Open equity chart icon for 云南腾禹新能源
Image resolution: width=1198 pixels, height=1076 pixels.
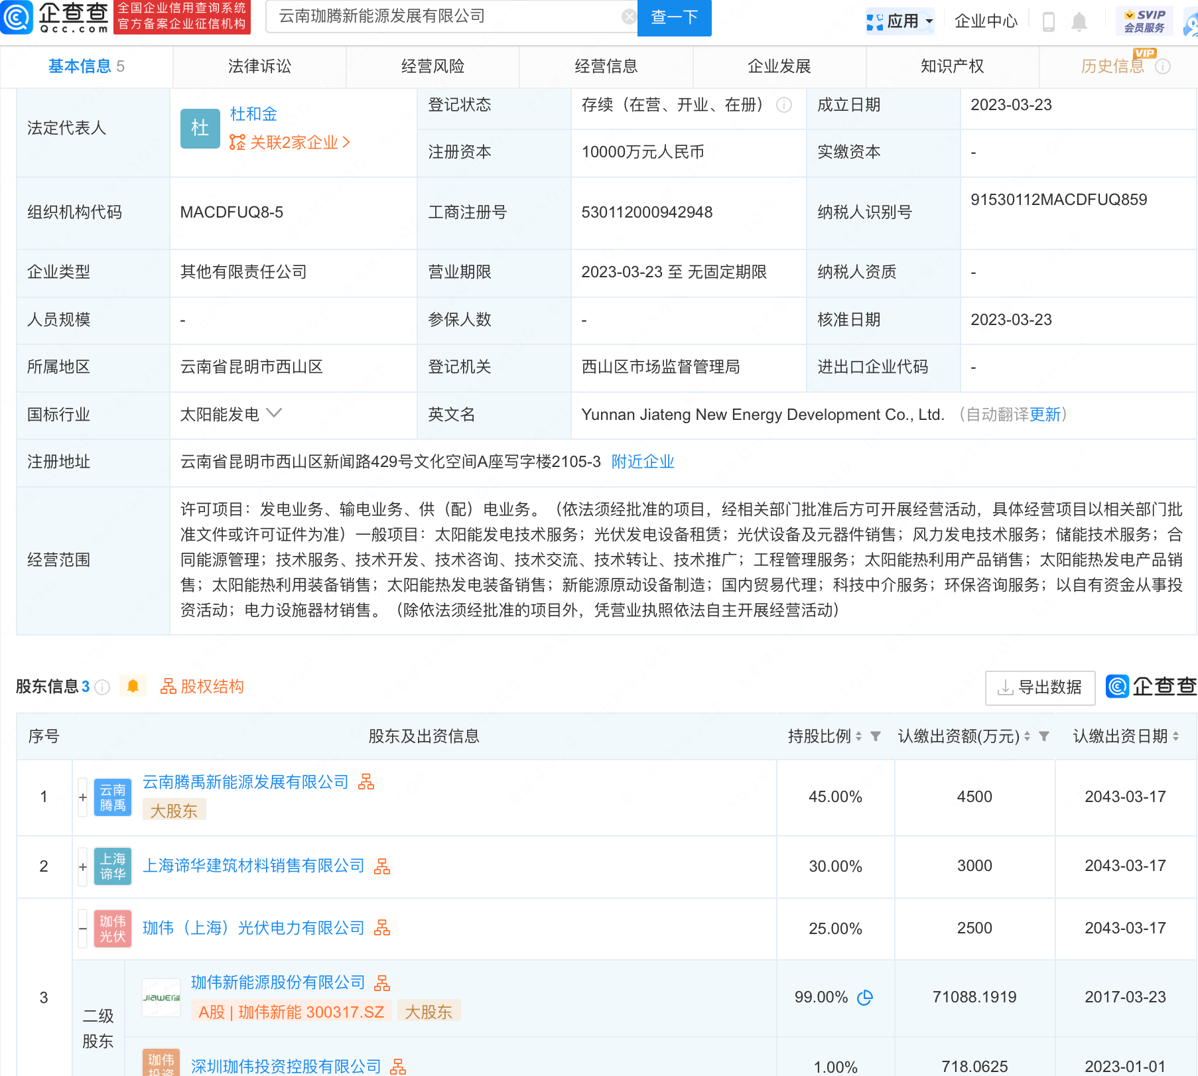coord(366,782)
